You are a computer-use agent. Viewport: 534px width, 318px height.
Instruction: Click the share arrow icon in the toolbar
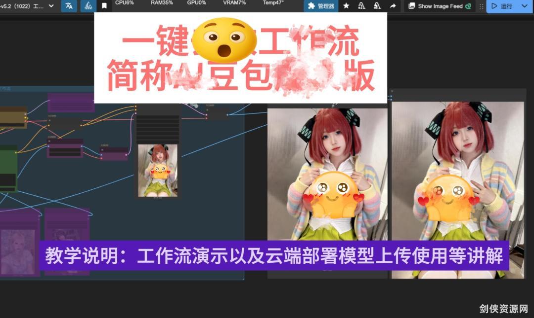(x=393, y=6)
